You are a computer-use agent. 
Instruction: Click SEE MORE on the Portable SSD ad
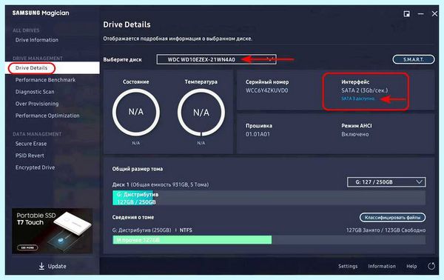coord(27,247)
